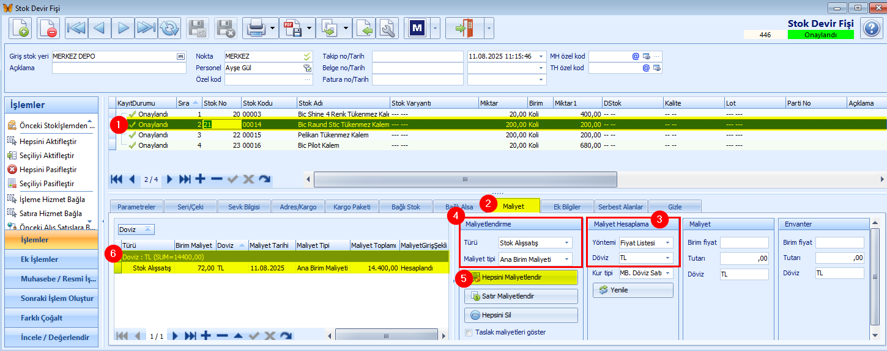Click the Açıklama input field
887x351 pixels.
(x=119, y=68)
